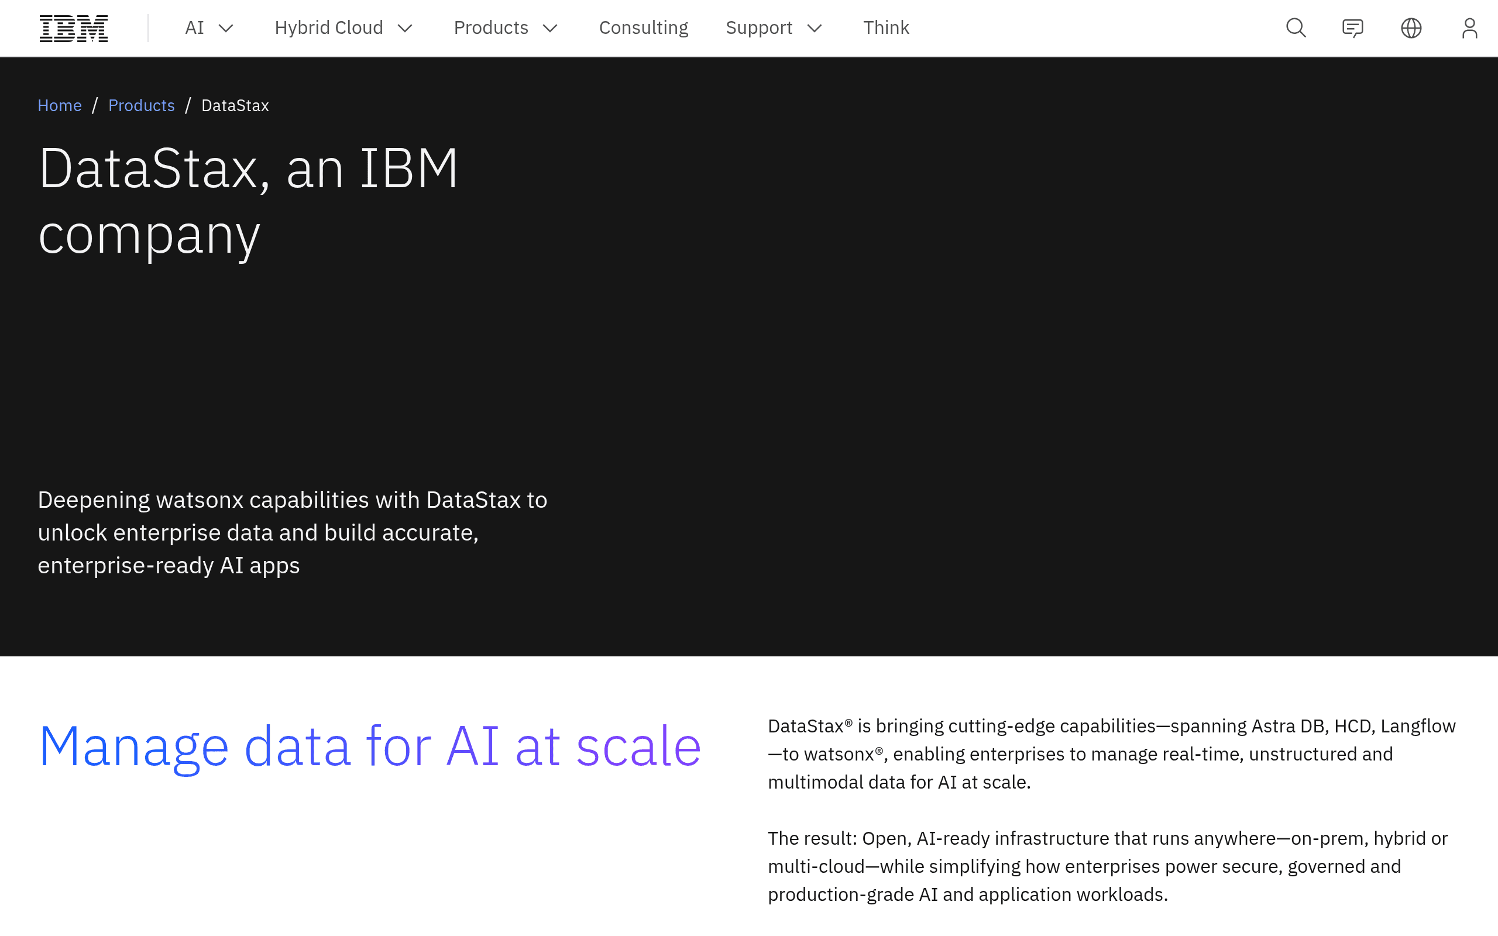
Task: Open the search magnifier icon
Action: [1296, 28]
